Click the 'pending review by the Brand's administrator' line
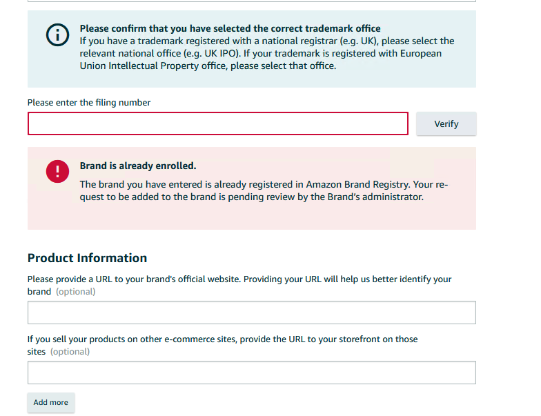 [x=251, y=197]
